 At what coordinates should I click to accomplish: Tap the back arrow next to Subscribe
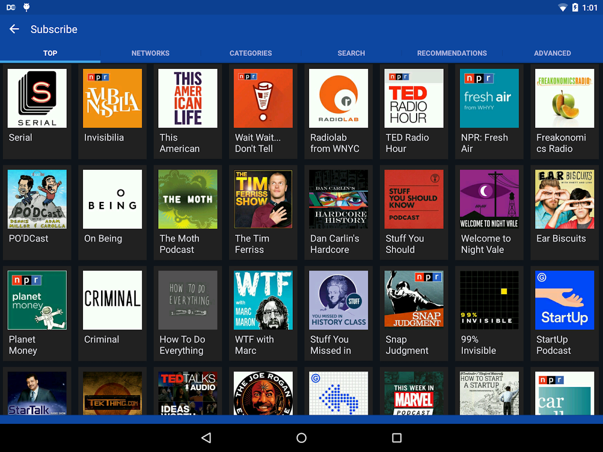pyautogui.click(x=14, y=29)
